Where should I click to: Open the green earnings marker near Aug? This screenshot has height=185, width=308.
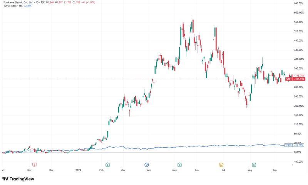click(254, 165)
